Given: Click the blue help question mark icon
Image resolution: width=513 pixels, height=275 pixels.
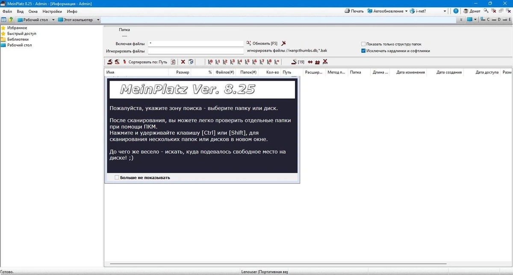Looking at the screenshot, I should pos(456,11).
